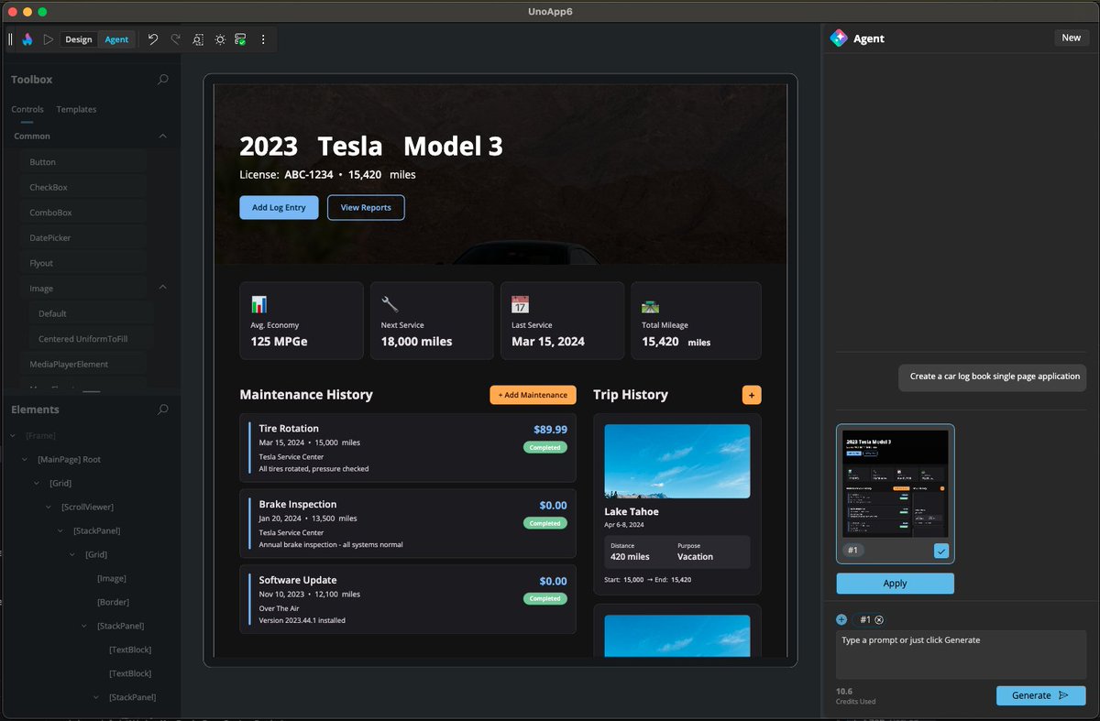The height and width of the screenshot is (721, 1100).
Task: Open the vertical three-dot more options menu
Action: coord(263,39)
